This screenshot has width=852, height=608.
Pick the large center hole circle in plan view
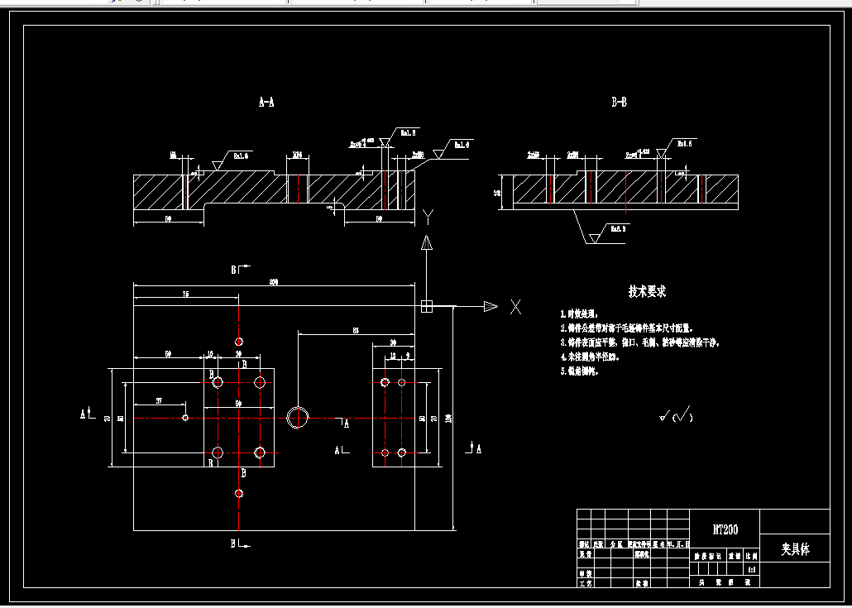click(x=297, y=418)
